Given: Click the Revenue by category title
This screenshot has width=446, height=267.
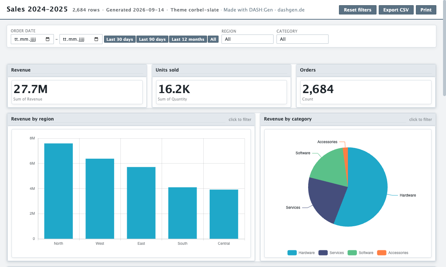Looking at the screenshot, I should (x=288, y=119).
